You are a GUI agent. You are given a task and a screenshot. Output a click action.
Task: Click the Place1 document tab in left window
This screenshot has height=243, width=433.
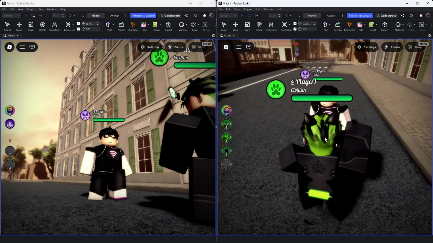pos(11,35)
